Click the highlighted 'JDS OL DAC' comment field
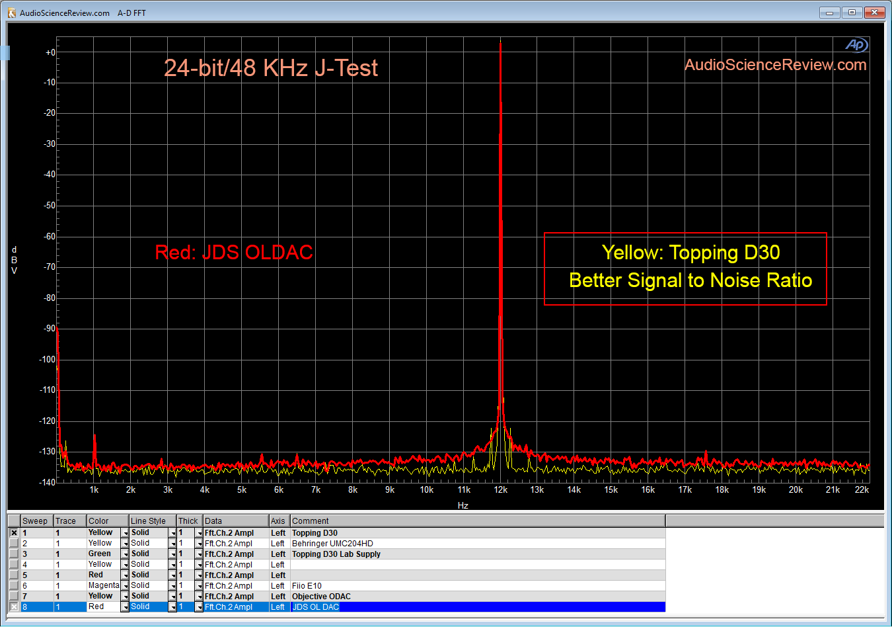 coord(478,606)
